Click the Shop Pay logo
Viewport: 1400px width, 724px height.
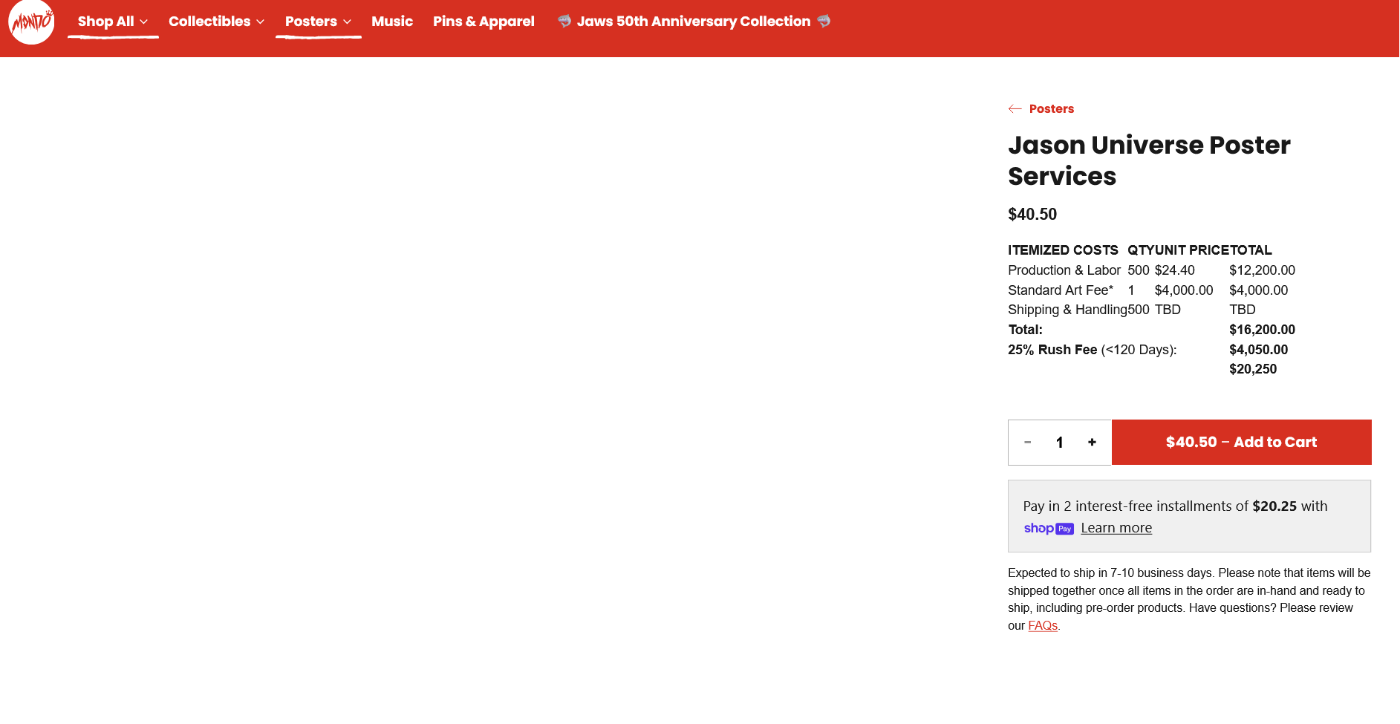click(x=1049, y=529)
